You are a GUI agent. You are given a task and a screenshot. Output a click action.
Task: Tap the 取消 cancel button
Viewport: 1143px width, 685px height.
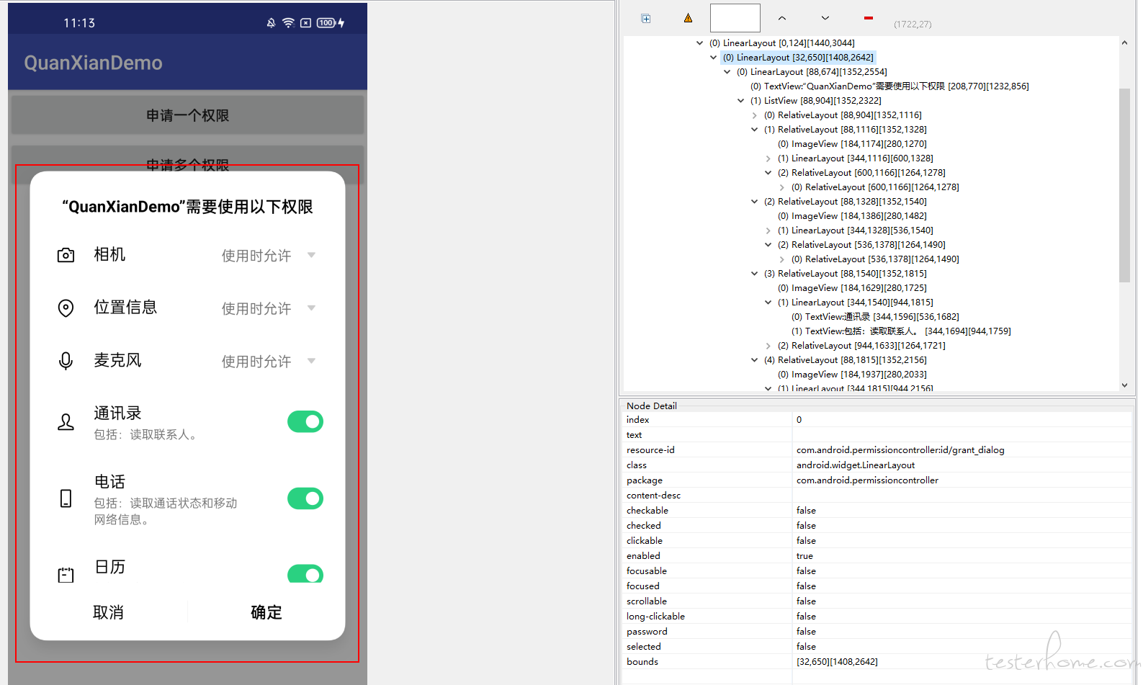tap(109, 612)
